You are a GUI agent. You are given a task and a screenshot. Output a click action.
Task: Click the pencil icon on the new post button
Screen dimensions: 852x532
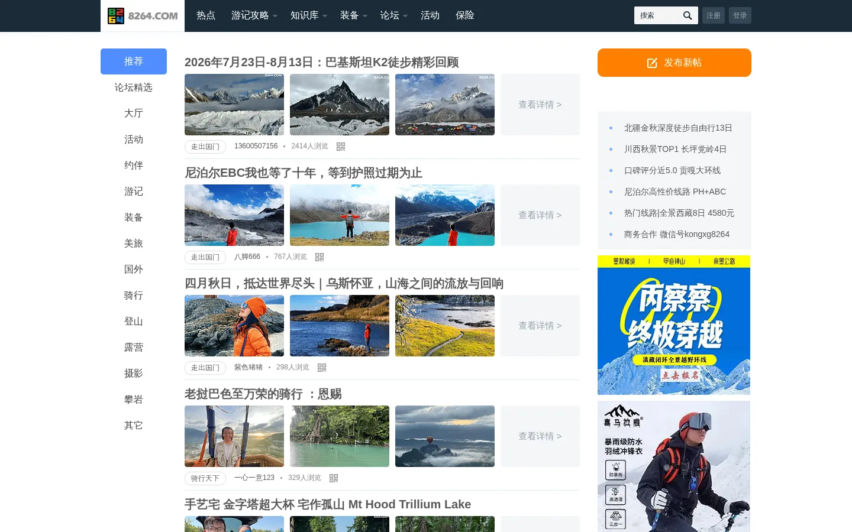[652, 63]
